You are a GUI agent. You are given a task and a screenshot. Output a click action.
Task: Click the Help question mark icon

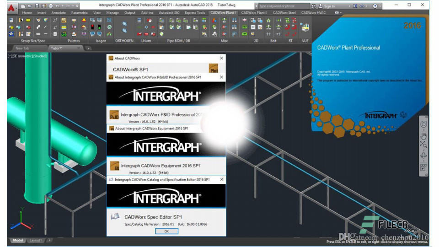(x=375, y=6)
